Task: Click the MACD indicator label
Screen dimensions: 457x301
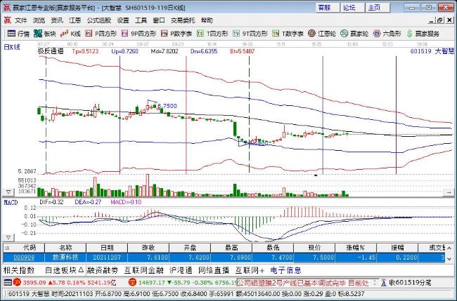Action: [x=11, y=202]
